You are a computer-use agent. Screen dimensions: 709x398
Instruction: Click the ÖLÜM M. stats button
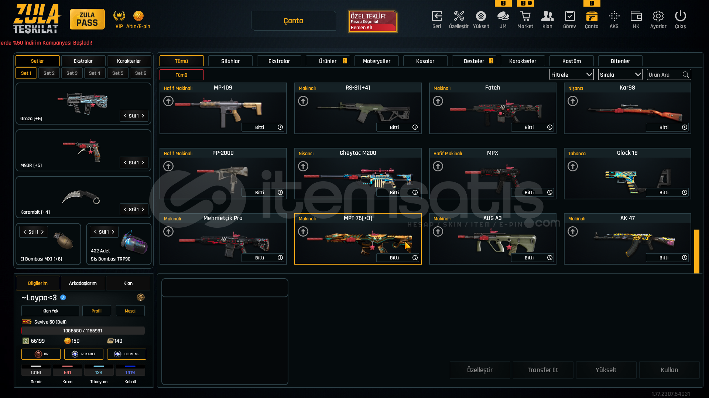pos(127,354)
